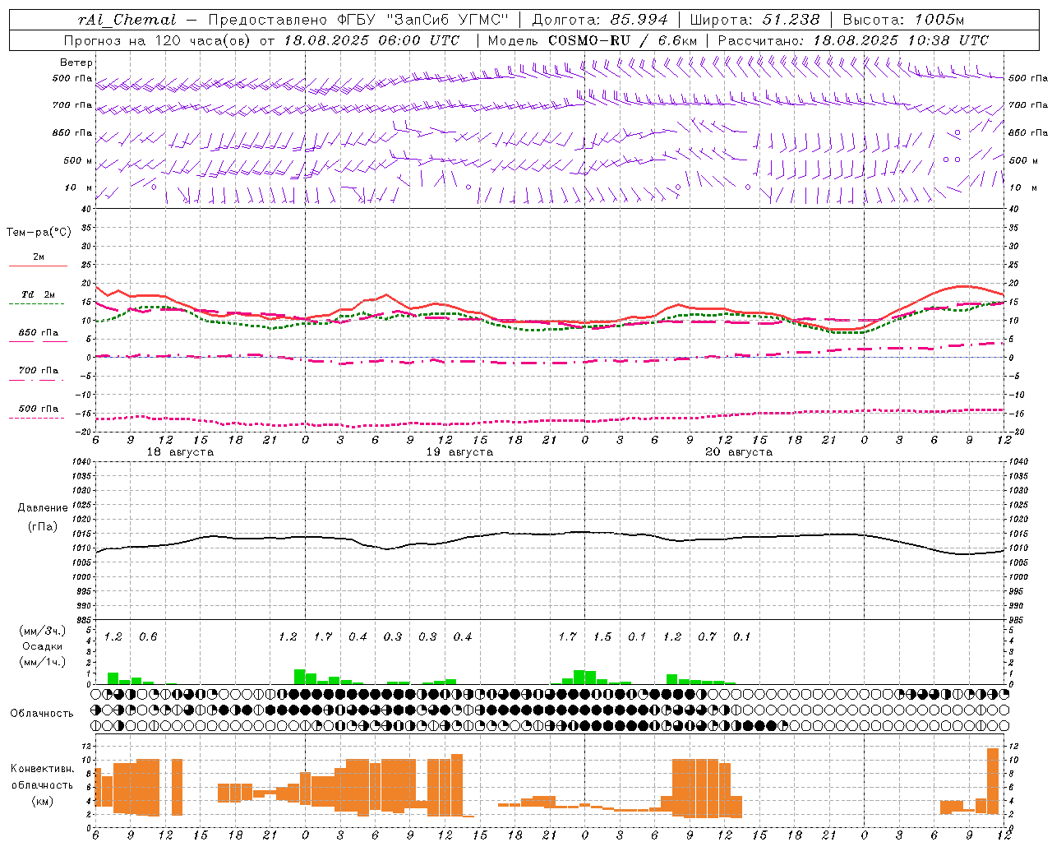Click the Долгота: 85.994 value
1052x842 pixels.
pos(600,20)
